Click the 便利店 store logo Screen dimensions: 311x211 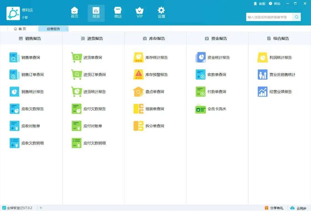click(13, 14)
